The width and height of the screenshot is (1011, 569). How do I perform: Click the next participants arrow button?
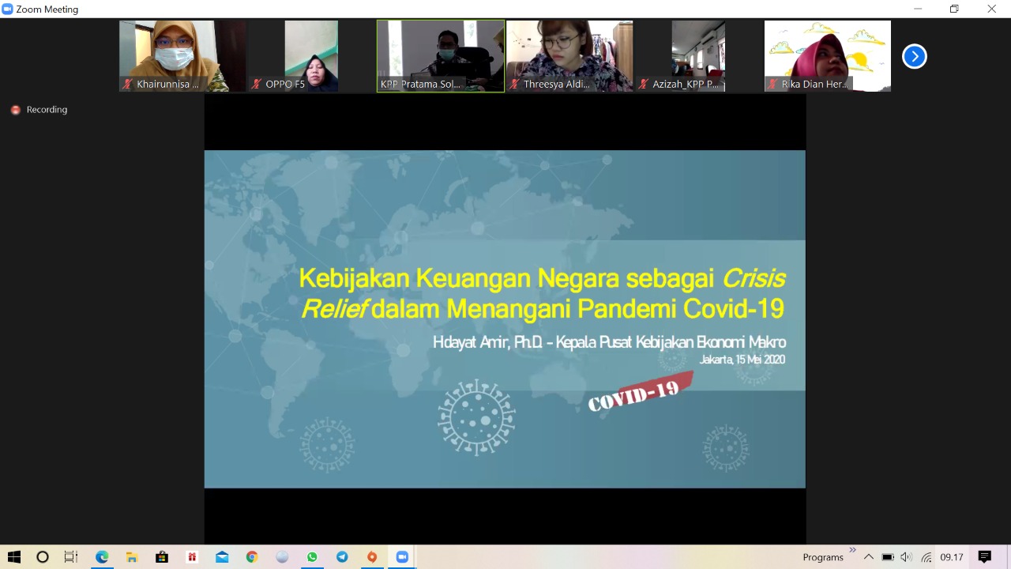click(914, 56)
